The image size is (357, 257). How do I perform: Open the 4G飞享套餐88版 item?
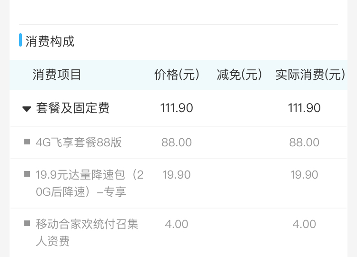pos(79,142)
